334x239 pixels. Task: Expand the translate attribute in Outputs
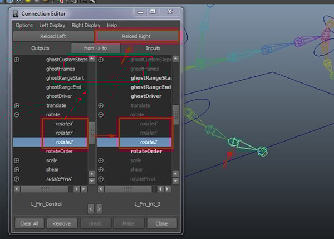17,105
